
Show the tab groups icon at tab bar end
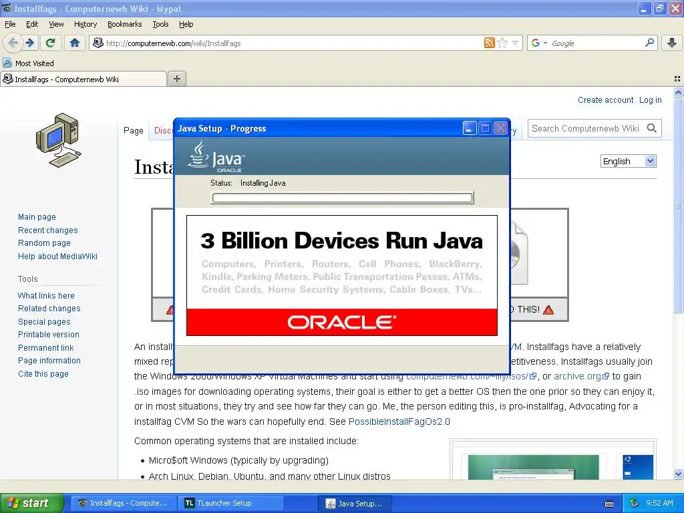[x=677, y=79]
